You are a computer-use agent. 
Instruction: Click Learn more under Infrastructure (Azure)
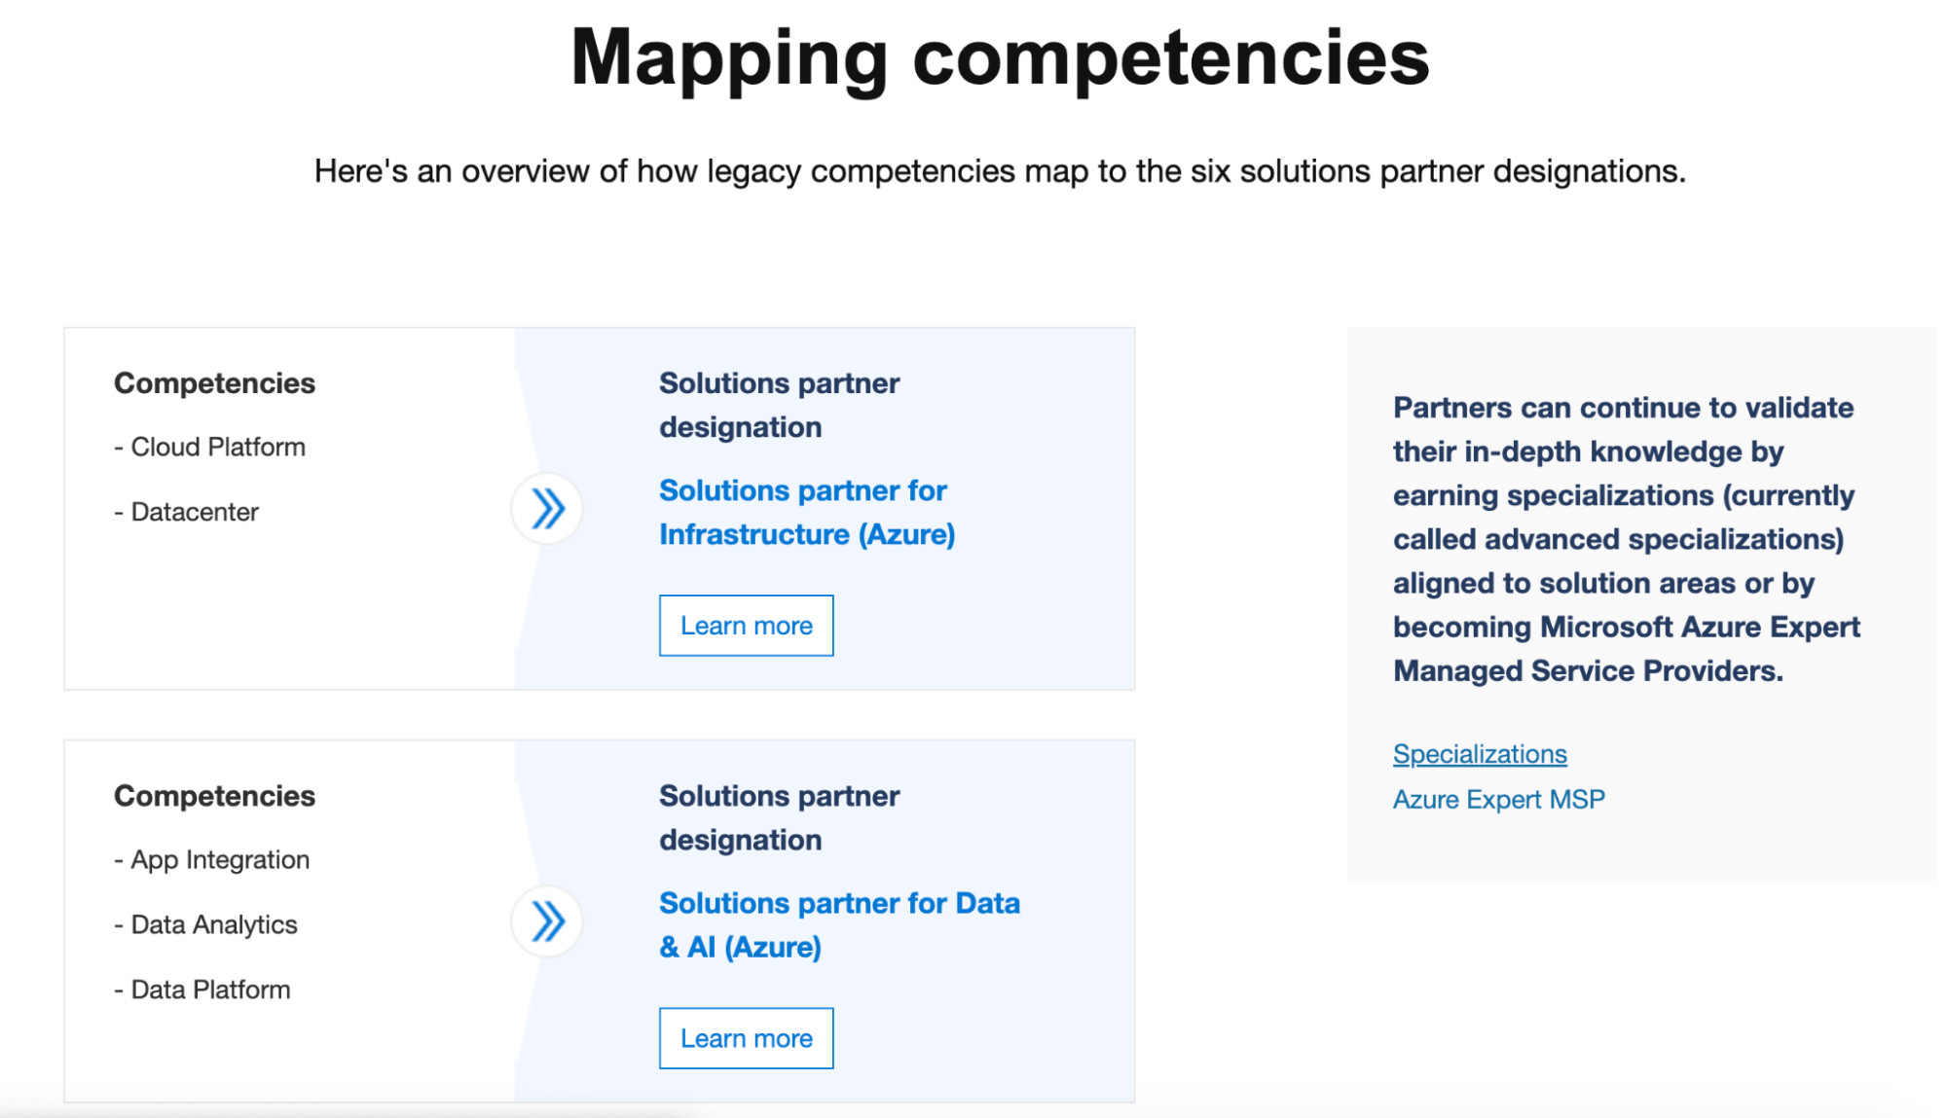coord(746,626)
